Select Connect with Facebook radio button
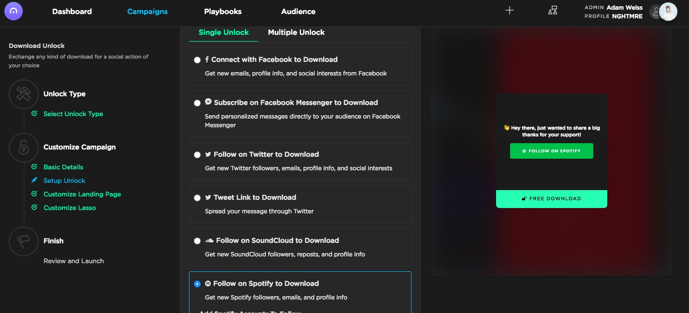This screenshot has width=689, height=313. [x=197, y=60]
